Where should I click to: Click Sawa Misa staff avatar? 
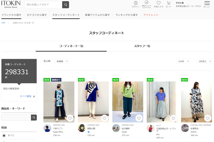tap(47, 128)
